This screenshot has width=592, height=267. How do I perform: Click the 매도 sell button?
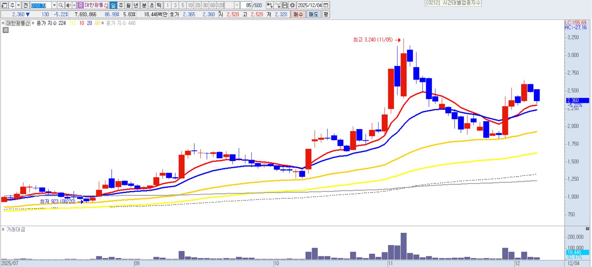pos(314,15)
